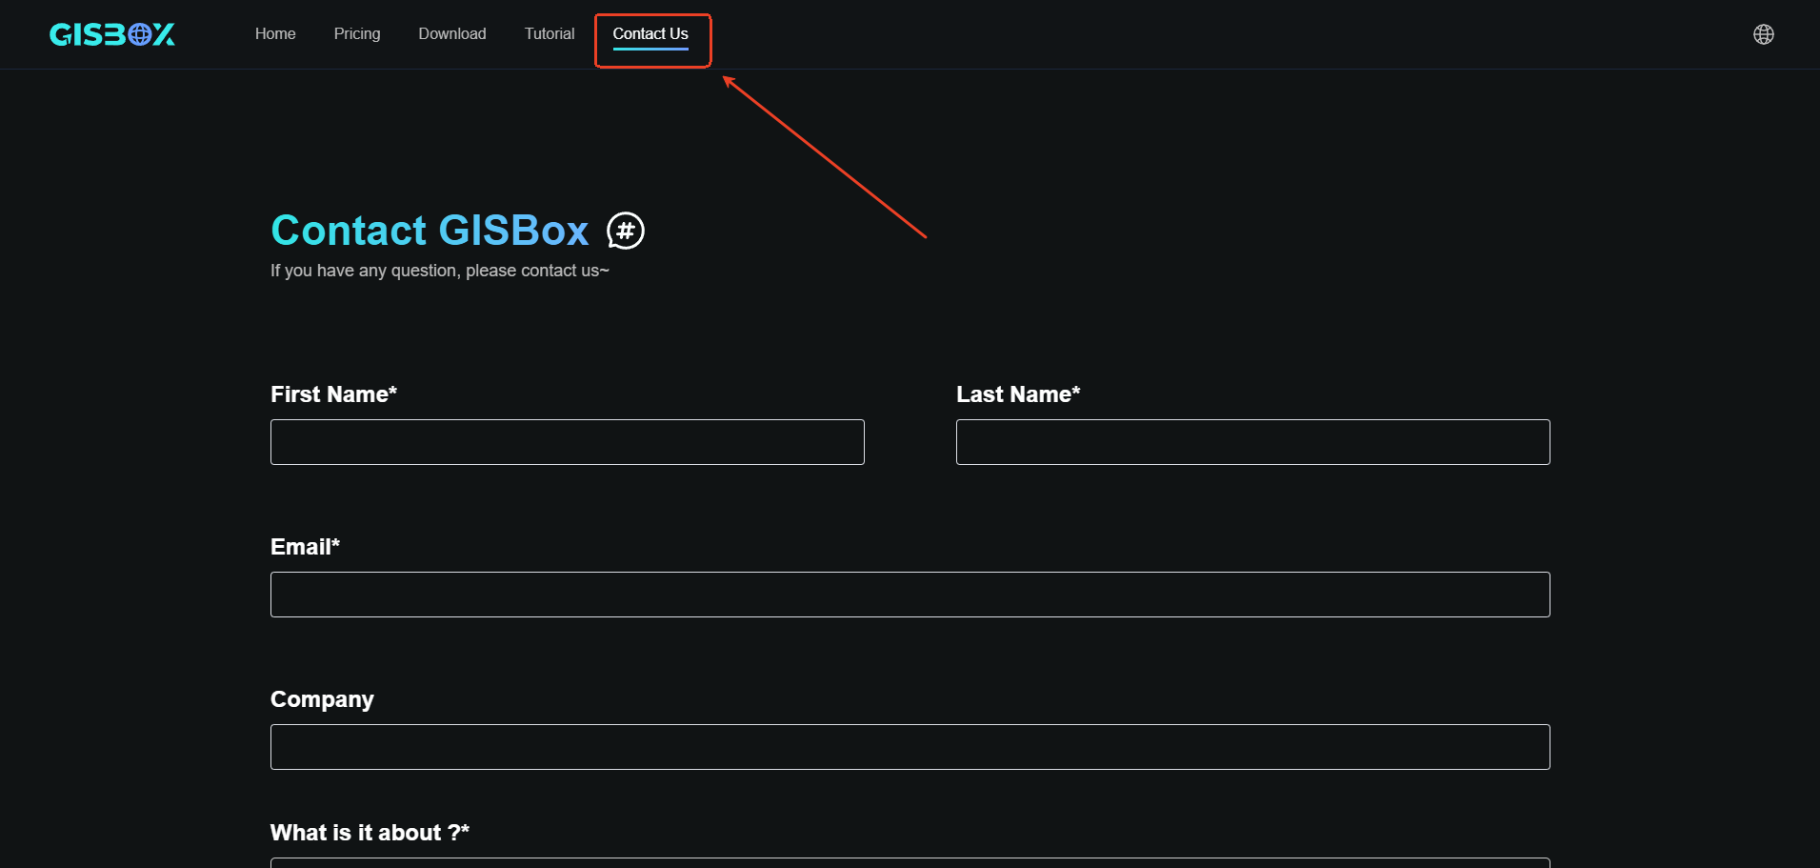Open the Pricing page
1820x868 pixels.
click(x=357, y=34)
